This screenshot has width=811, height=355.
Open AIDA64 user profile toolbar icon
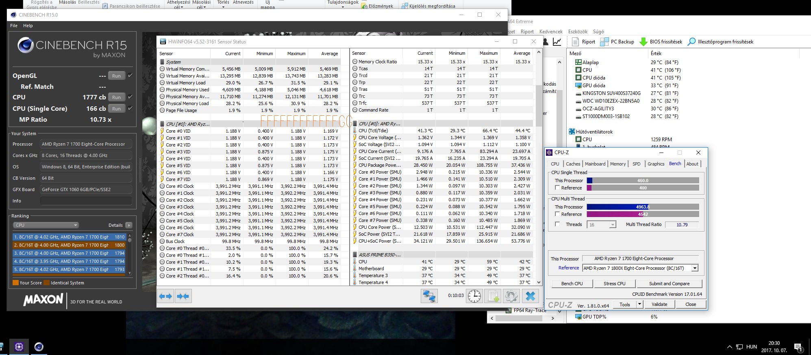pos(546,41)
